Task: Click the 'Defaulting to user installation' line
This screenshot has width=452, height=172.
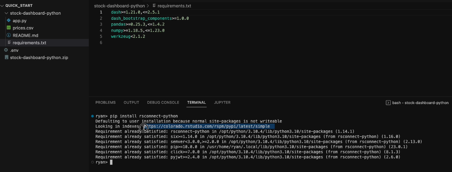Action: (189, 121)
